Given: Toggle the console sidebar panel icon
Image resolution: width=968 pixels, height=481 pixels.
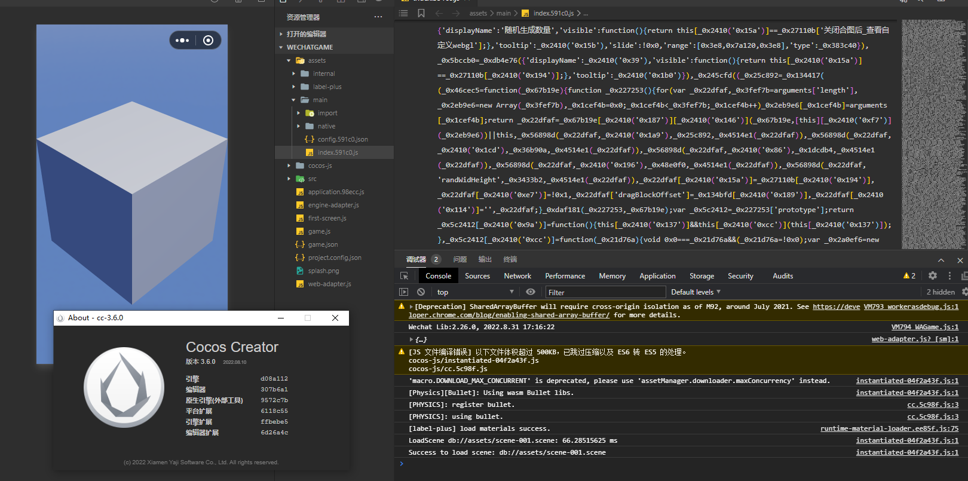Looking at the screenshot, I should point(404,292).
